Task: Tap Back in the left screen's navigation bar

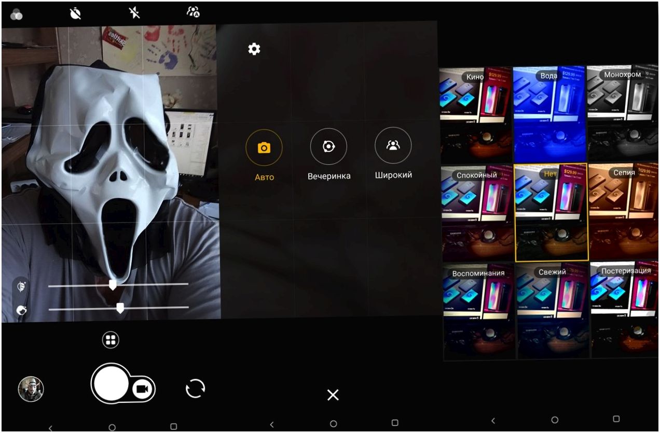Action: pos(50,428)
